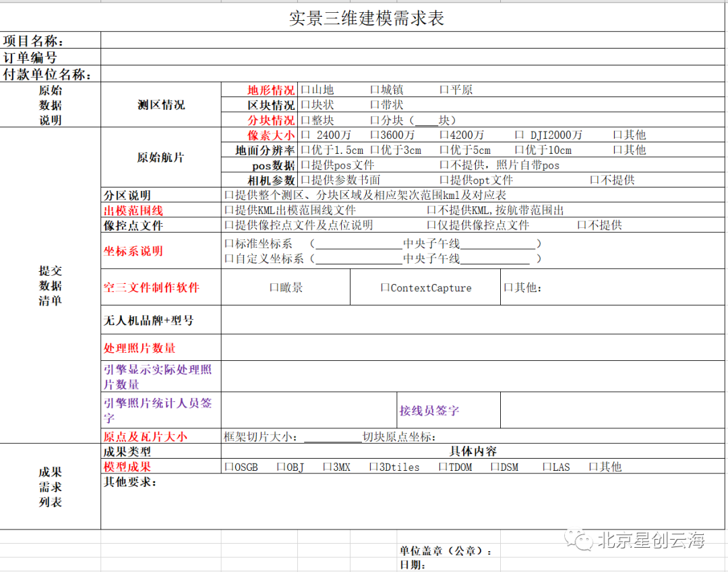Tick 块状 in the 区块情况 row

tap(305, 105)
